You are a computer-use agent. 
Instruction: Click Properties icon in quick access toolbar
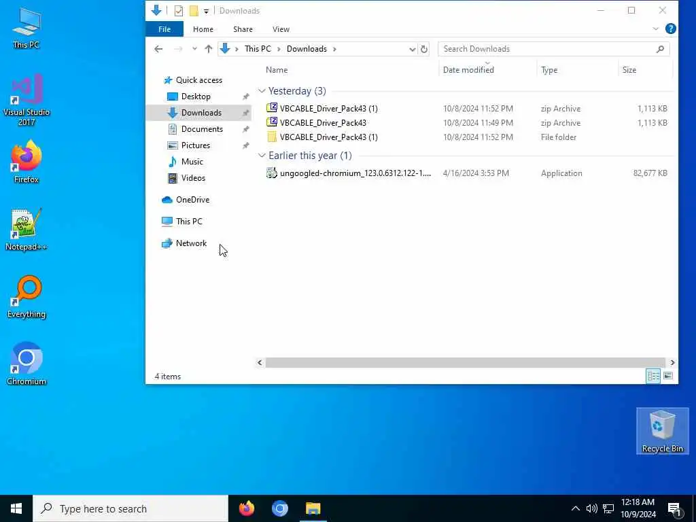tap(179, 11)
